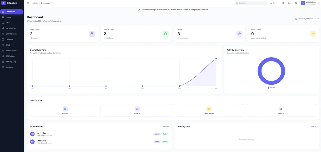Image resolution: width=321 pixels, height=152 pixels.
Task: Open the Users sidebar item
Action: click(x=12, y=17)
